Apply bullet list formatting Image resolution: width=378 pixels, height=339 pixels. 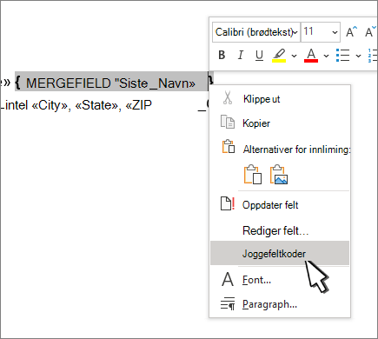343,55
